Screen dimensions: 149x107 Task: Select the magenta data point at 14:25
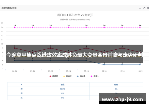tap(140, 27)
